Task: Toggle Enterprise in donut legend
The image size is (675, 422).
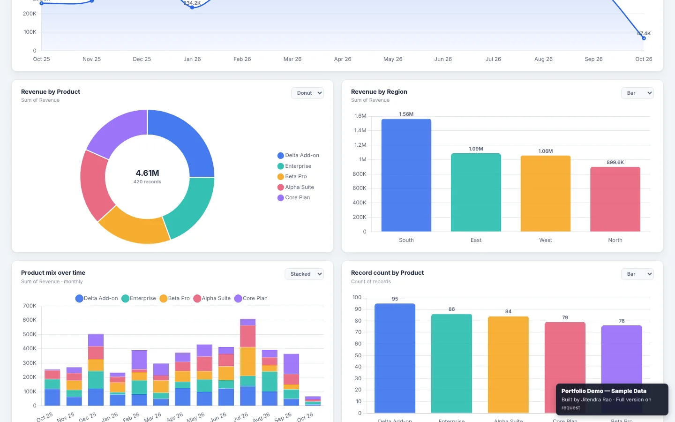Action: 294,166
